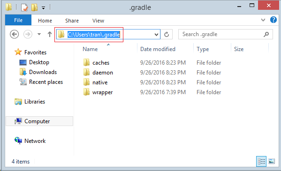Open address bar history dropdown
This screenshot has height=171, width=281.
pyautogui.click(x=156, y=34)
